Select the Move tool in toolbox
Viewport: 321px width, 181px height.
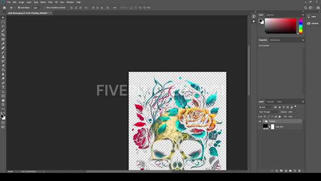click(x=3, y=17)
